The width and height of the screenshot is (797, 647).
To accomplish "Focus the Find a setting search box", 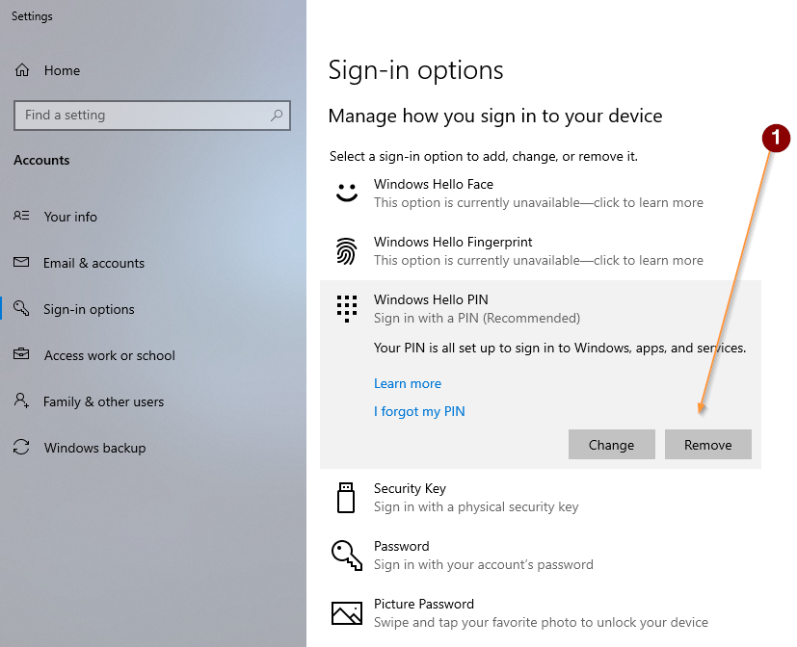I will point(152,116).
